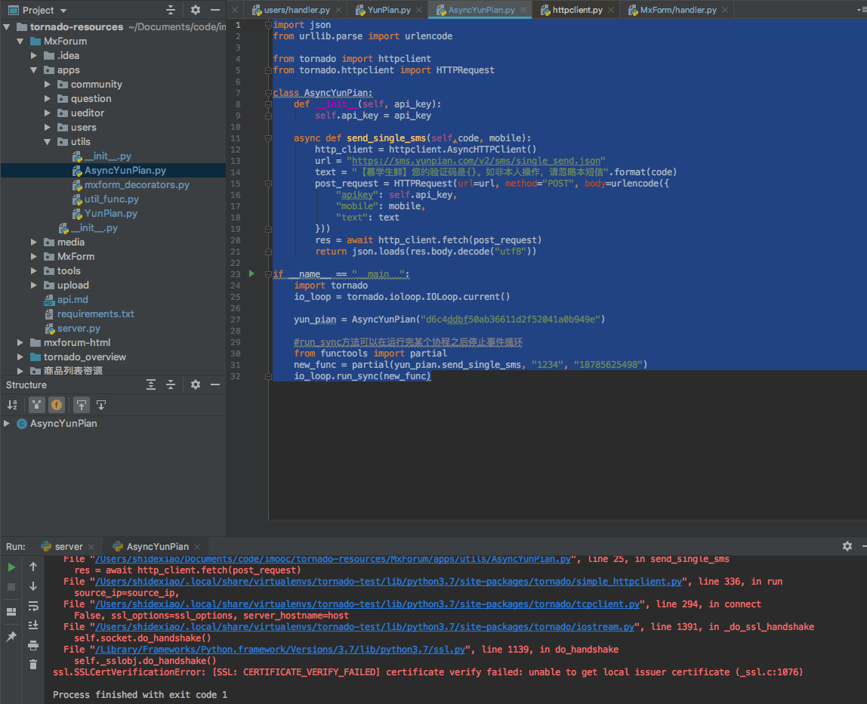Viewport: 867px width, 704px height.
Task: Fold the send_single_sms method
Action: pyautogui.click(x=268, y=137)
